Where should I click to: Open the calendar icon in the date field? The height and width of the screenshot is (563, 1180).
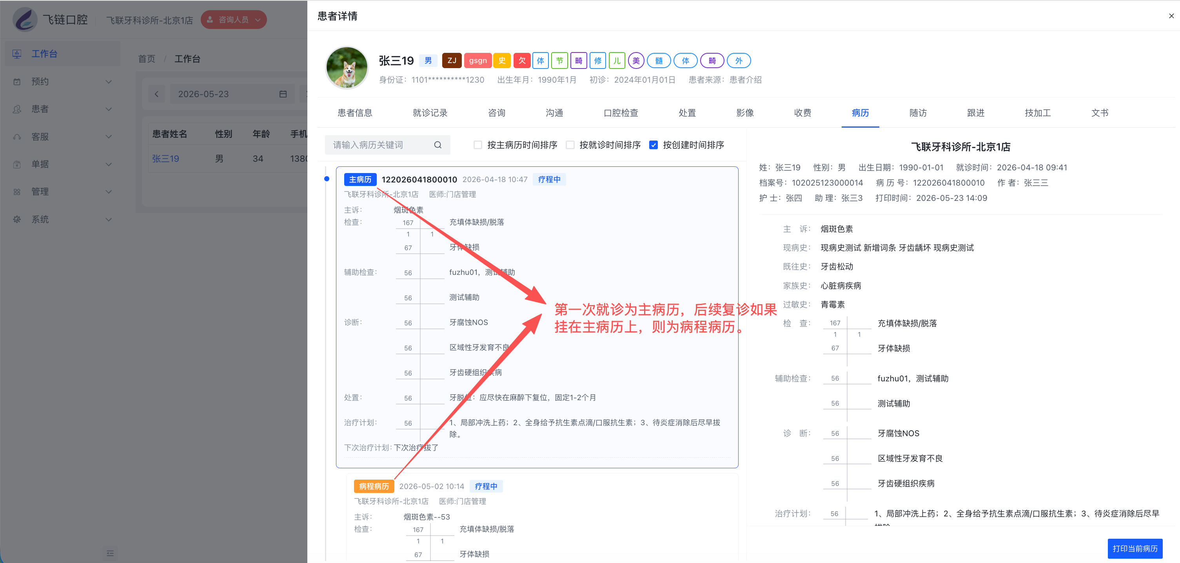(x=283, y=94)
